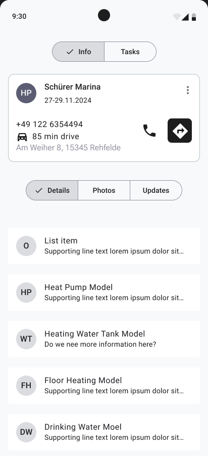
Task: Tap the DW avatar circle
Action: pos(26,432)
